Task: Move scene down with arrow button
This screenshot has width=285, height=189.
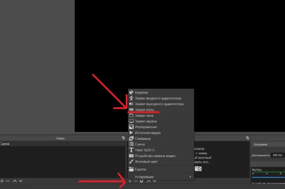Action: pyautogui.click(x=21, y=181)
